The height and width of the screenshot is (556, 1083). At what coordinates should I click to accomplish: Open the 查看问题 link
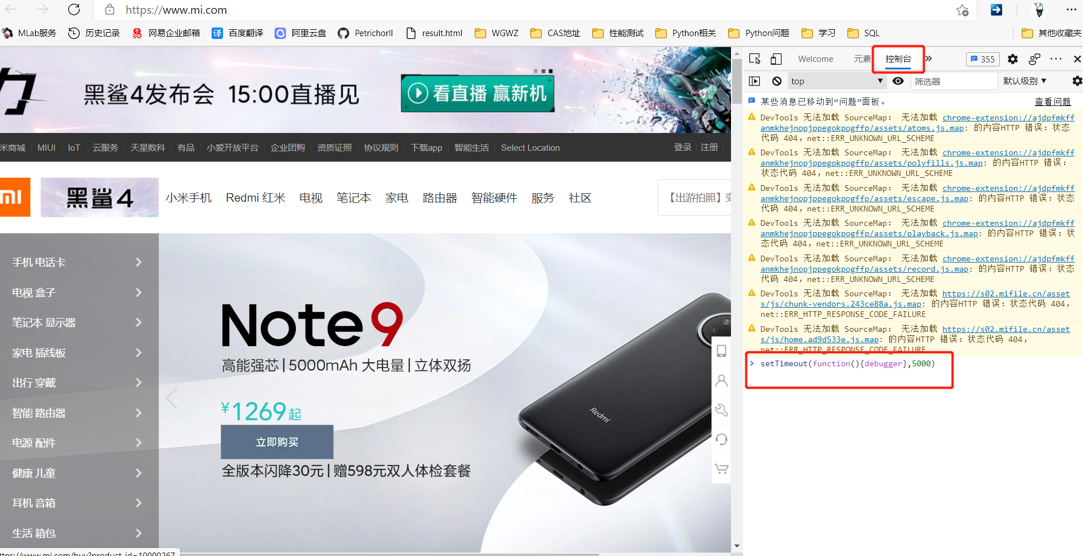(x=1053, y=101)
